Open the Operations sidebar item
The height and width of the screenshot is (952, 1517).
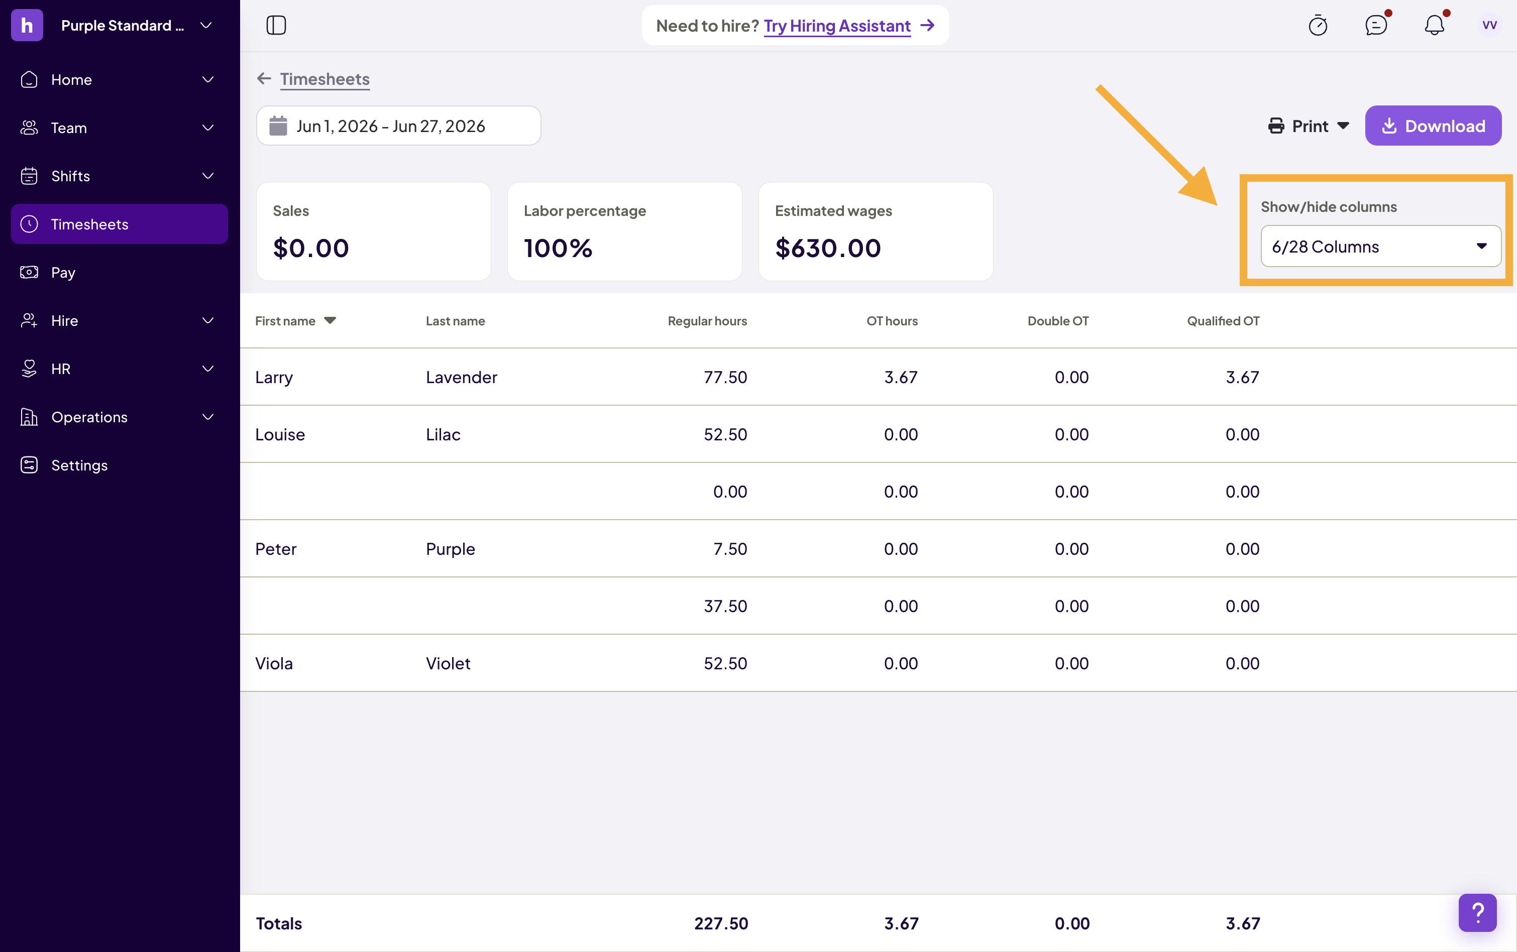click(119, 417)
